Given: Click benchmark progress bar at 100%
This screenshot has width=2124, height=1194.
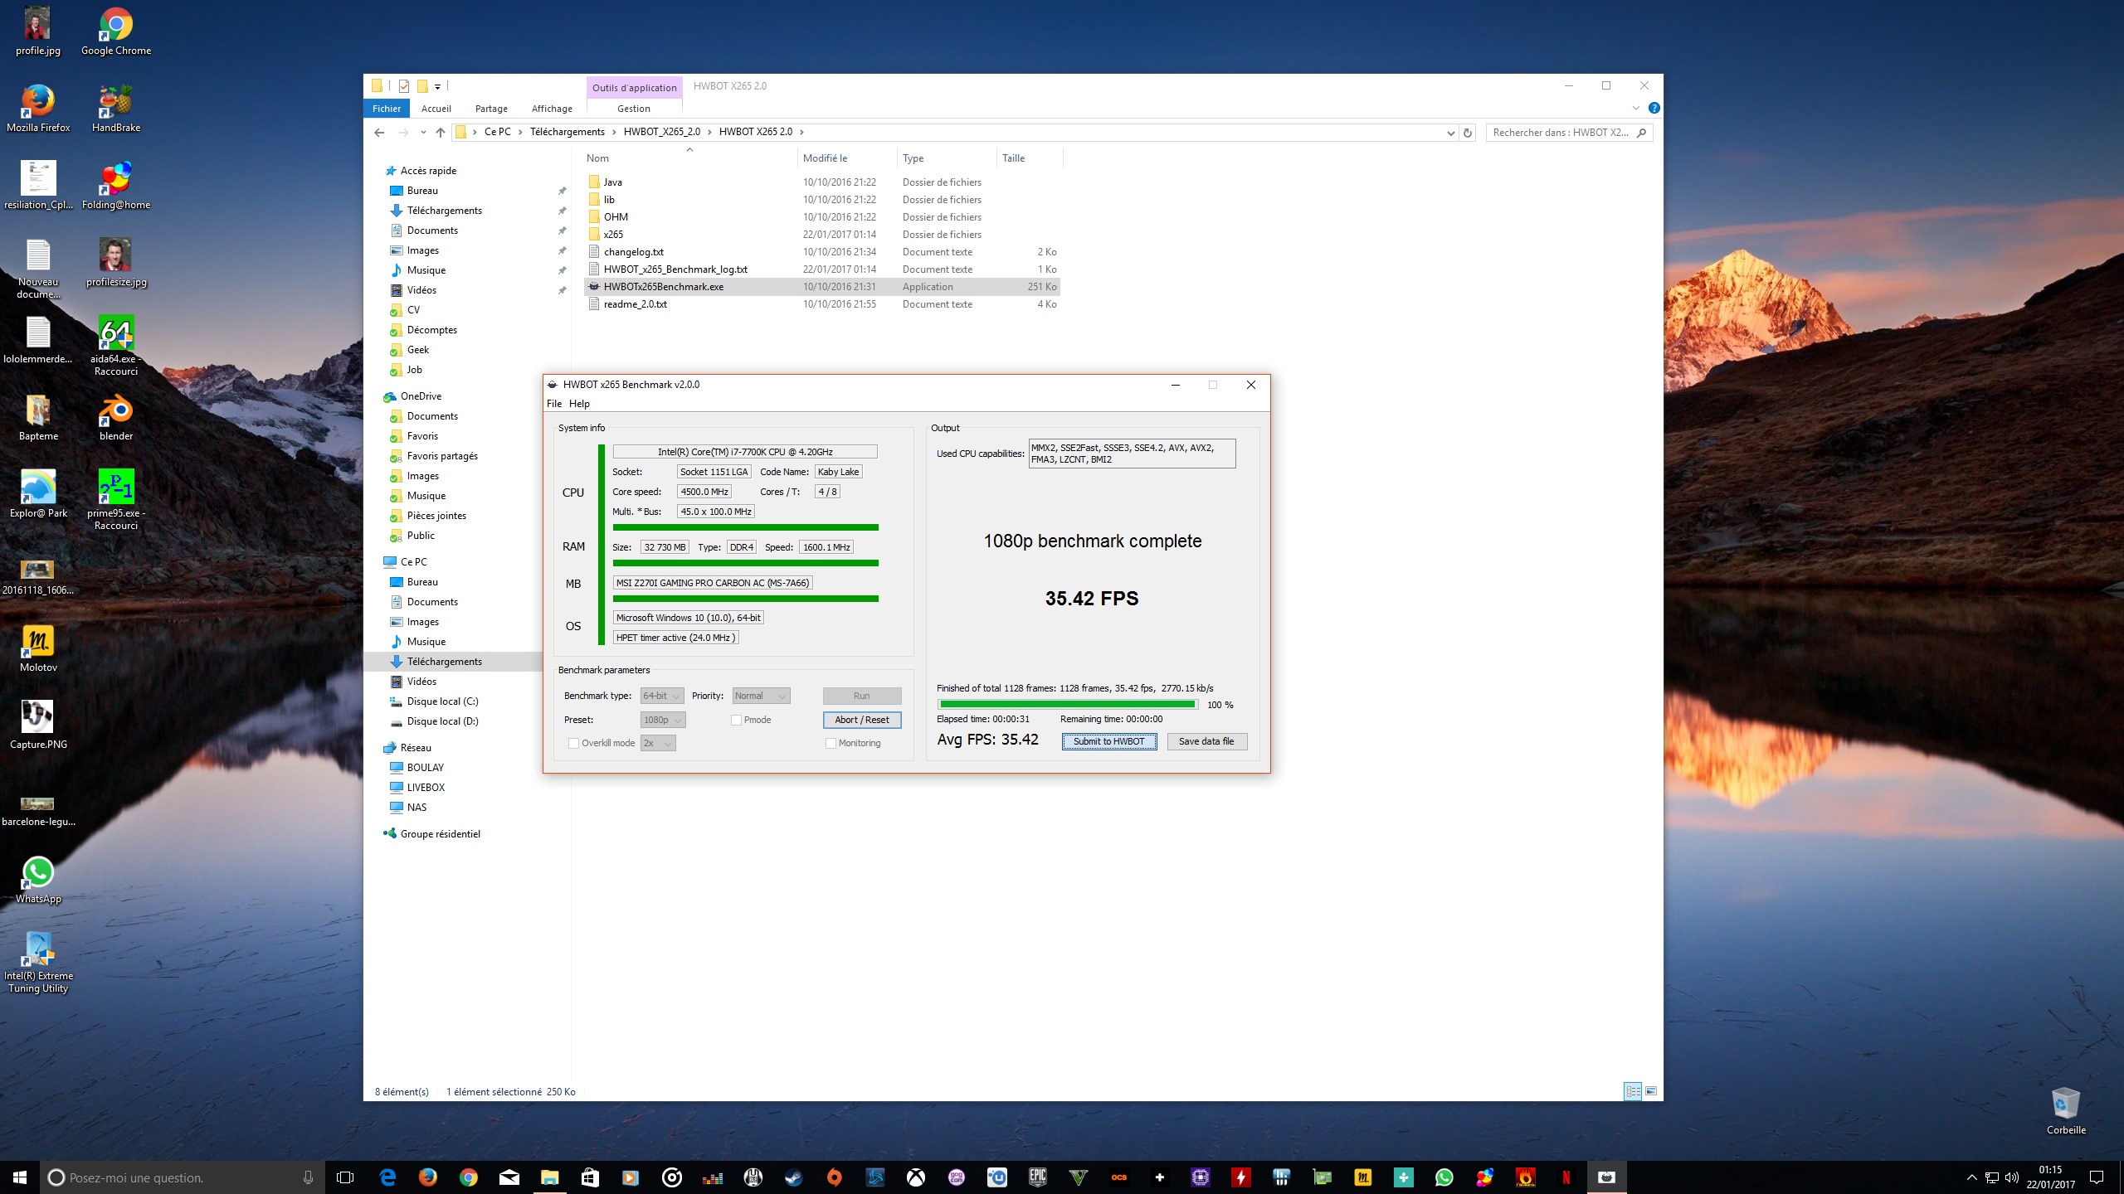Looking at the screenshot, I should pos(1067,704).
